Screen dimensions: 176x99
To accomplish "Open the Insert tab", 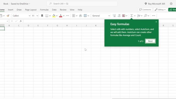I will [x=10, y=10].
